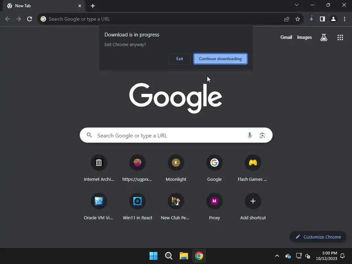Open the Google shortcut tile

[214, 168]
